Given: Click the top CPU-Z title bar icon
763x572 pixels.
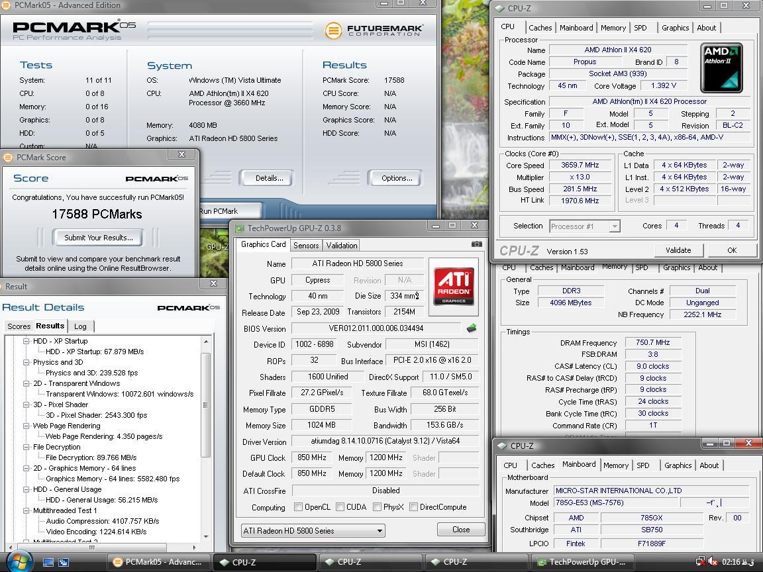Looking at the screenshot, I should [500, 8].
